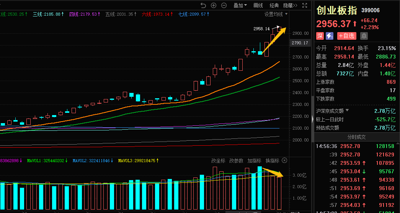Expand the 设置均线 moving average settings
The height and width of the screenshot is (213, 400).
276,14
